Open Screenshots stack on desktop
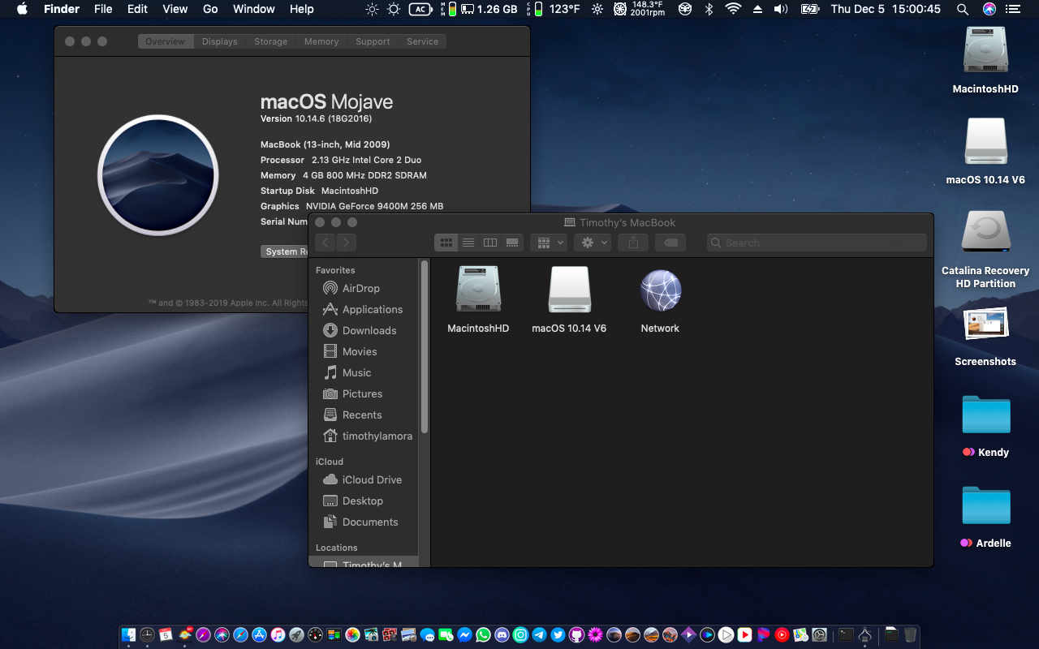Image resolution: width=1039 pixels, height=649 pixels. [985, 324]
